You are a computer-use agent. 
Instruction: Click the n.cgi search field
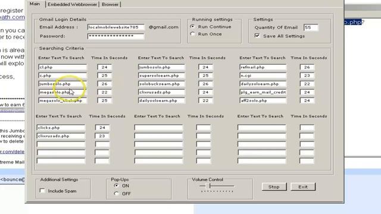263,75
